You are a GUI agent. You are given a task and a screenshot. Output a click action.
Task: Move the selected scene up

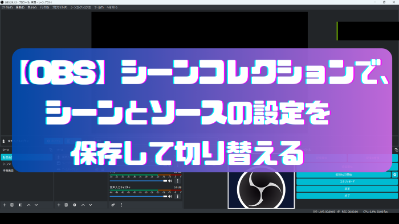click(x=28, y=205)
